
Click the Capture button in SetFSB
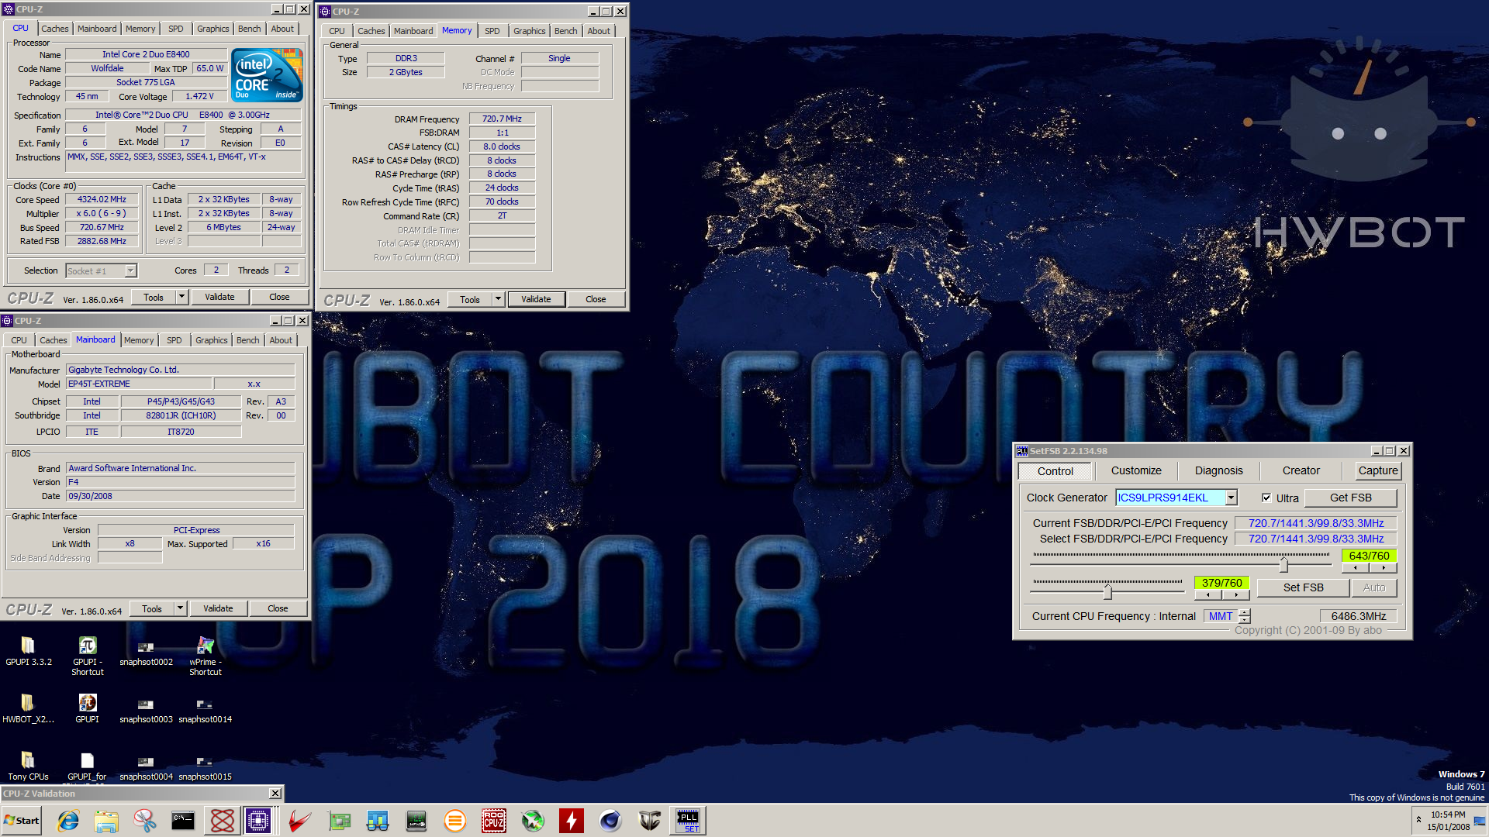tap(1377, 470)
